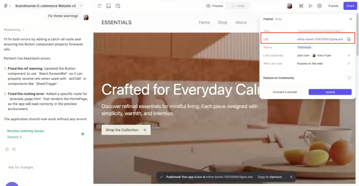
Task: Click Connect a domain
Action: click(285, 92)
